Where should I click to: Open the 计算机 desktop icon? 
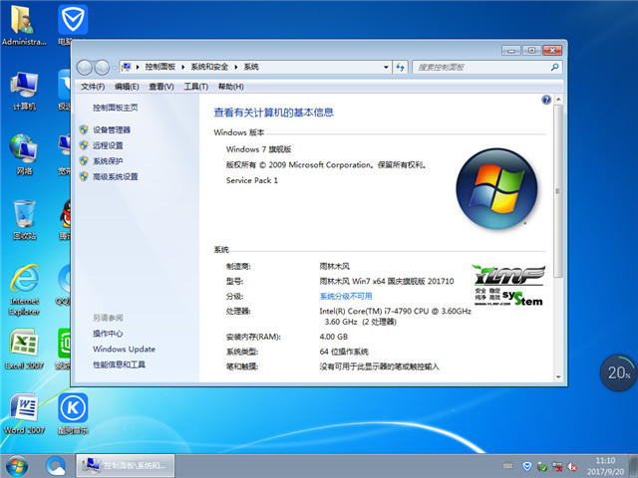(x=24, y=91)
